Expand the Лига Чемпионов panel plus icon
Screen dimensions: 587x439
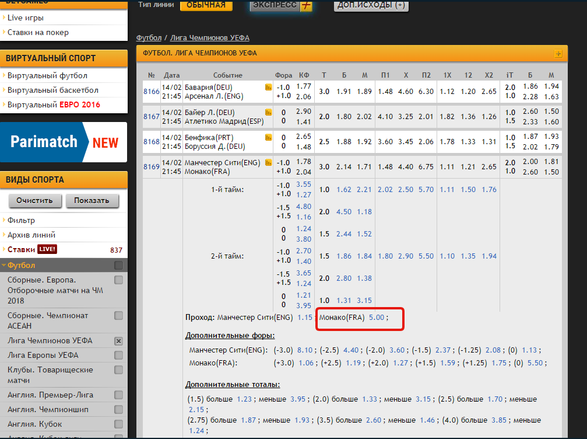[558, 54]
